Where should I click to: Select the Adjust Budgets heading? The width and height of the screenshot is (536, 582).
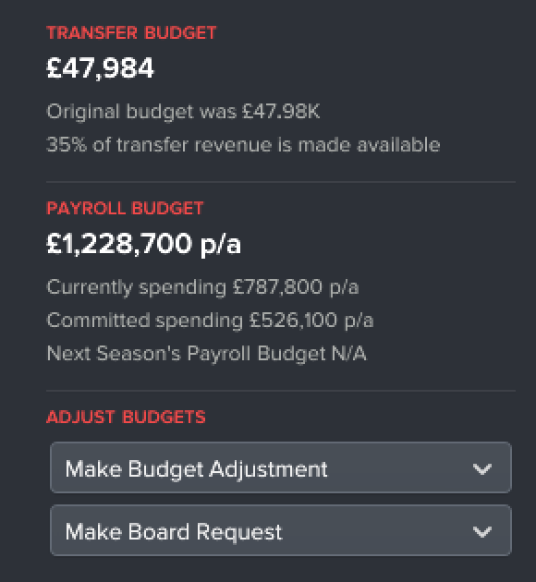coord(127,418)
